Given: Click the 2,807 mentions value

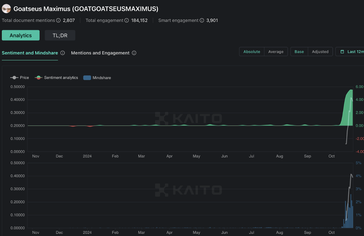Looking at the screenshot, I should click(69, 21).
